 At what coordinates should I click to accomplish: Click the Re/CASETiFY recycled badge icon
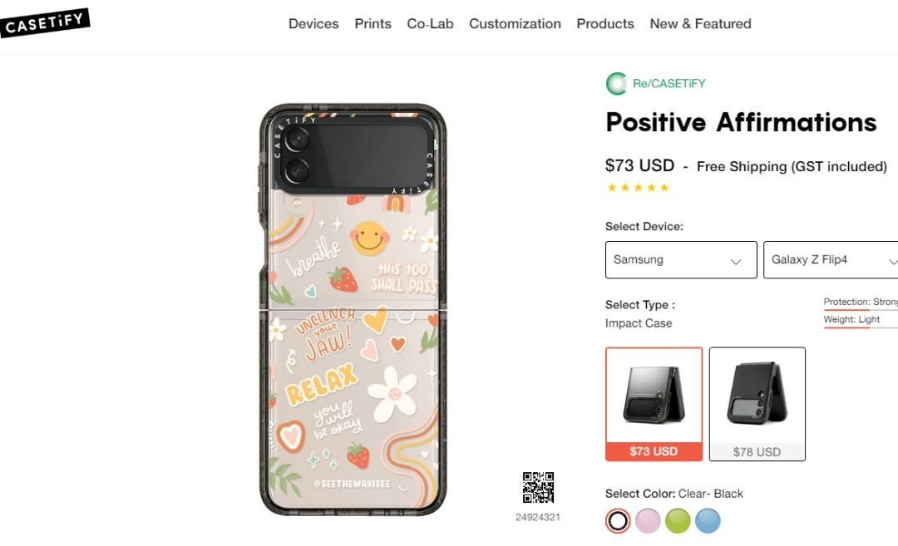pos(614,83)
